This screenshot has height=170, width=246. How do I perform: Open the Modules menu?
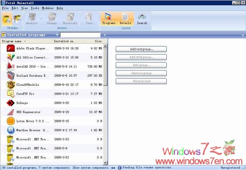48,8
